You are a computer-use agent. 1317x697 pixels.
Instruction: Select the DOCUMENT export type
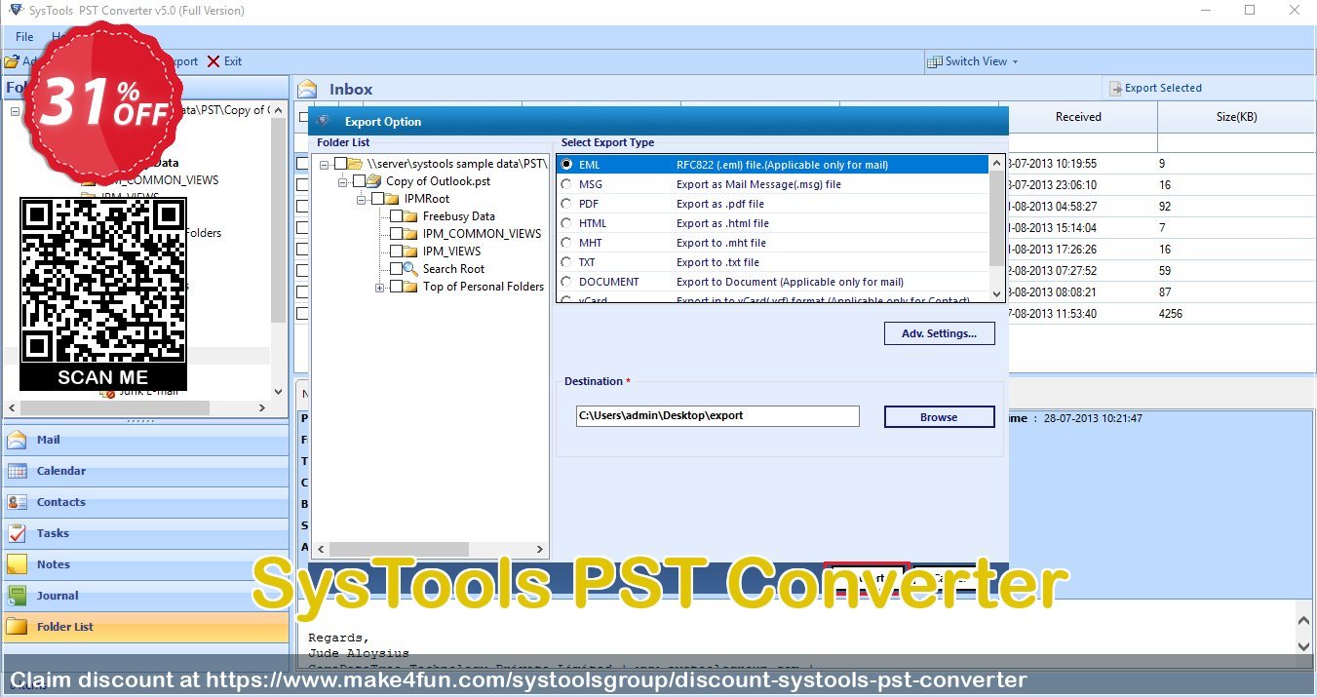[566, 282]
